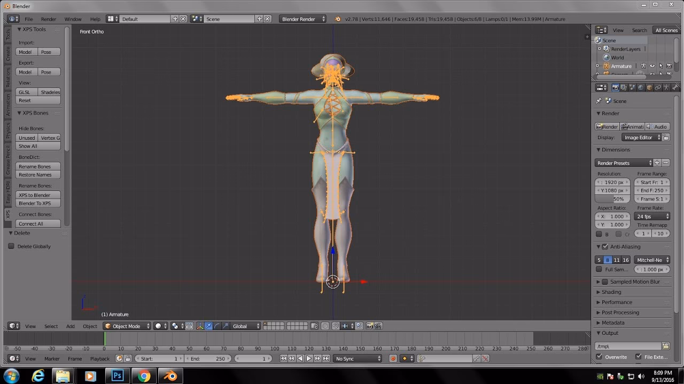Click the rotate manipulator arc icon

[217, 326]
